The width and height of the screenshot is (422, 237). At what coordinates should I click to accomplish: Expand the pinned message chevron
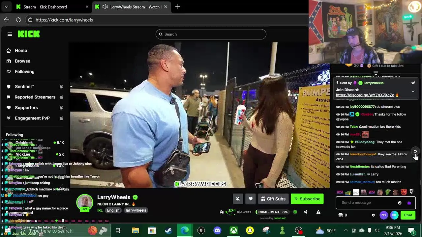click(413, 91)
